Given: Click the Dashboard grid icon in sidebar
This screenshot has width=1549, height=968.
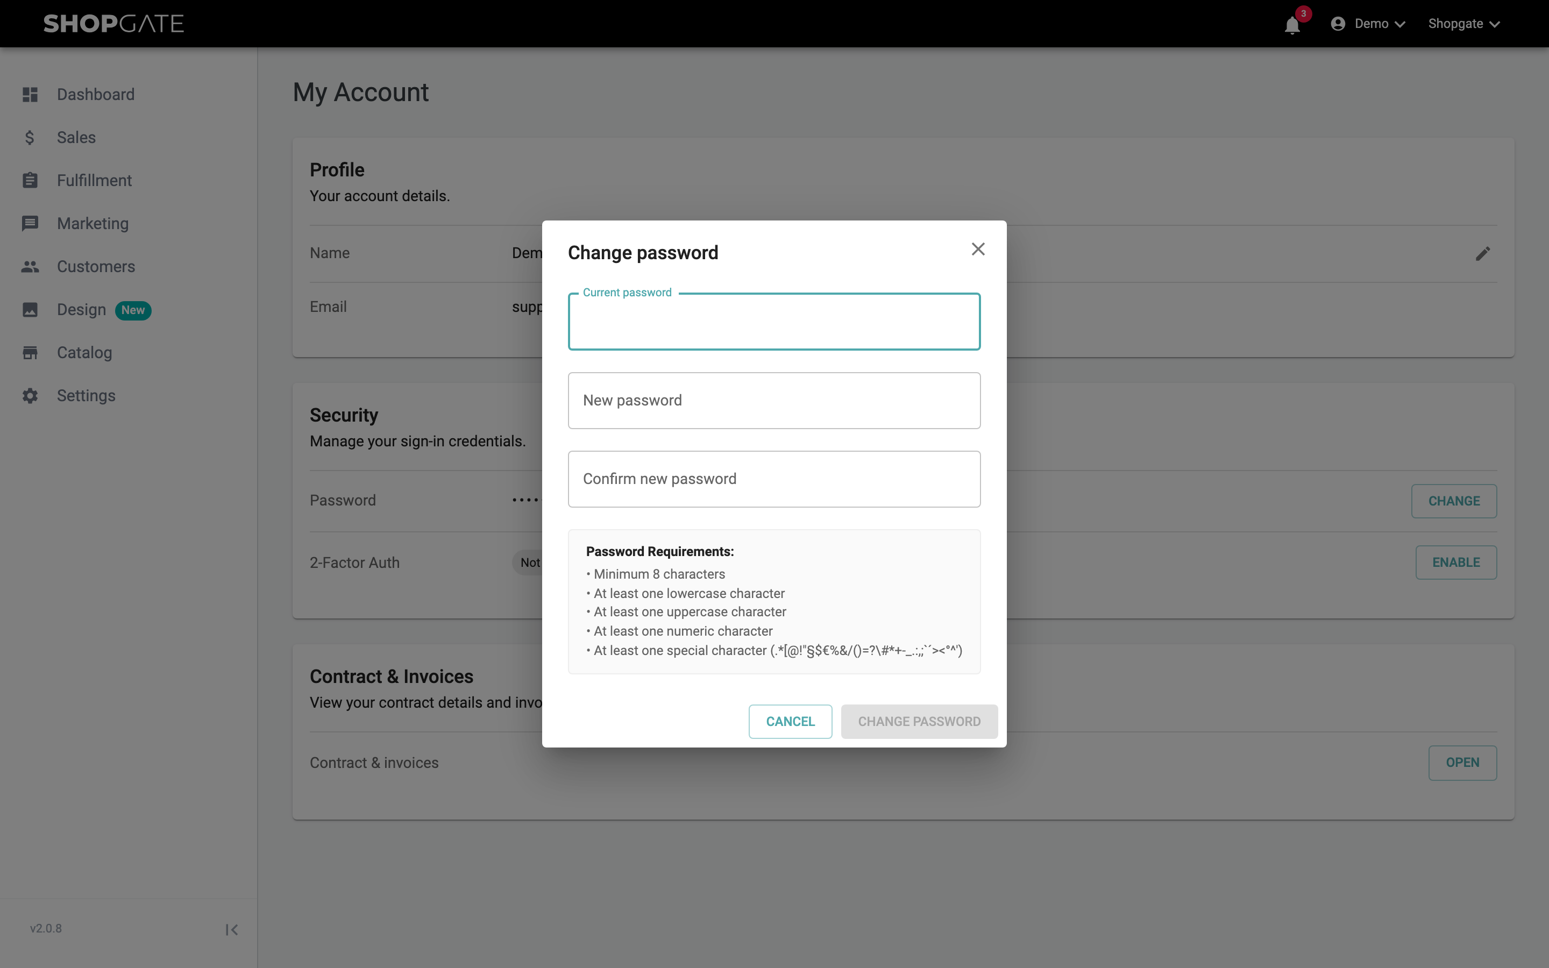Looking at the screenshot, I should 30,95.
